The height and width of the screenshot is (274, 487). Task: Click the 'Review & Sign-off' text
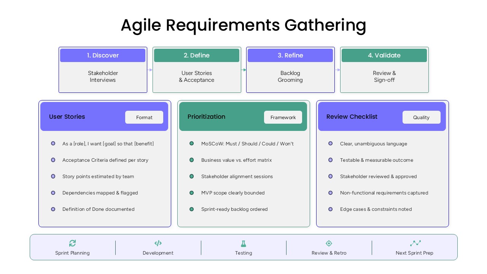[384, 76]
